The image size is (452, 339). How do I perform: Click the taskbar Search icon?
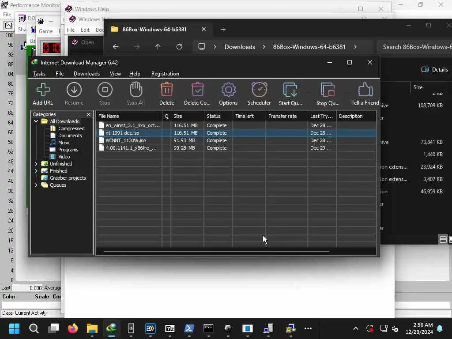pos(34,328)
